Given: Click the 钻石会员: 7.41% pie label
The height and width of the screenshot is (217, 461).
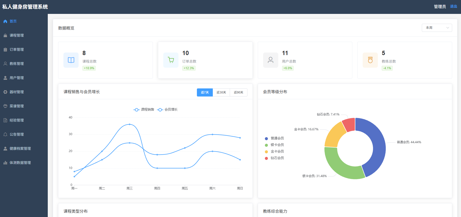Looking at the screenshot, I should [x=328, y=114].
